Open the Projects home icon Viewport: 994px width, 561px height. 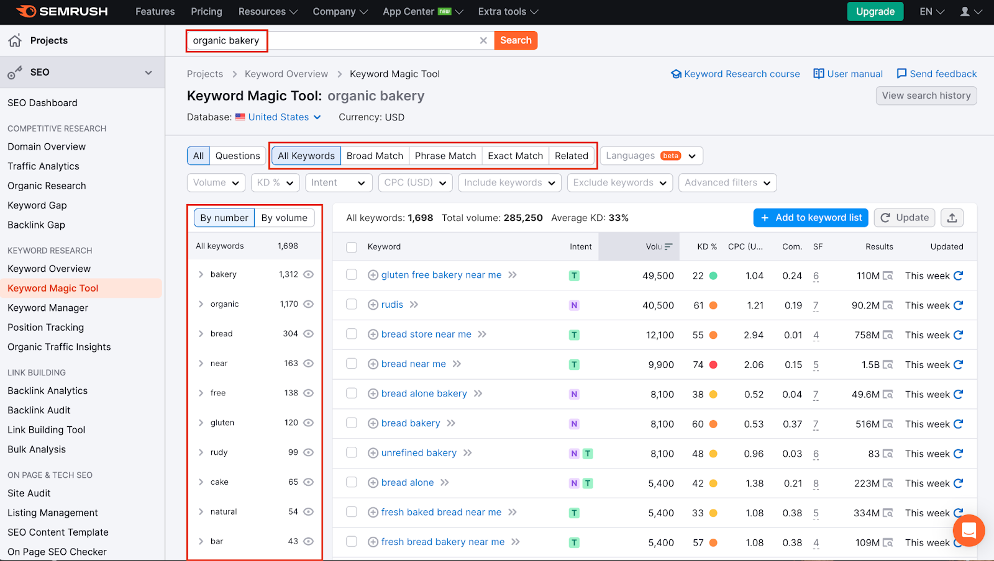tap(15, 40)
